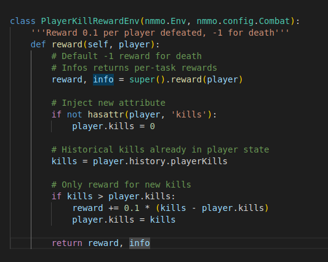Click the 'return' keyword
The width and height of the screenshot is (328, 262).
pyautogui.click(x=67, y=243)
